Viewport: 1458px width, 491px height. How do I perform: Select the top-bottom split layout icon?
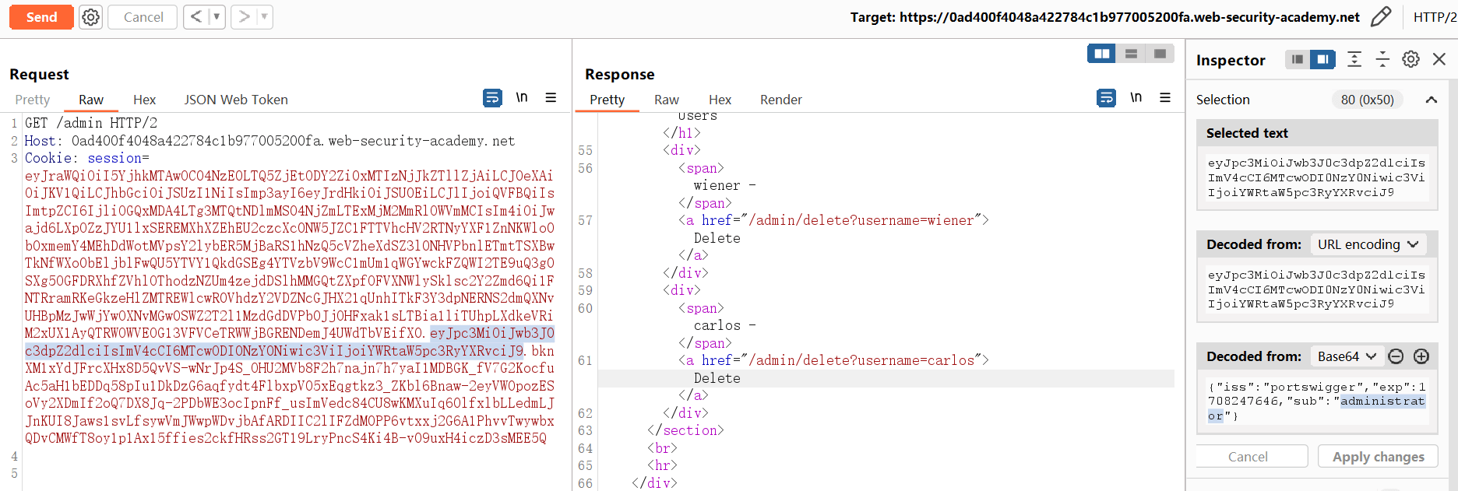[1131, 54]
